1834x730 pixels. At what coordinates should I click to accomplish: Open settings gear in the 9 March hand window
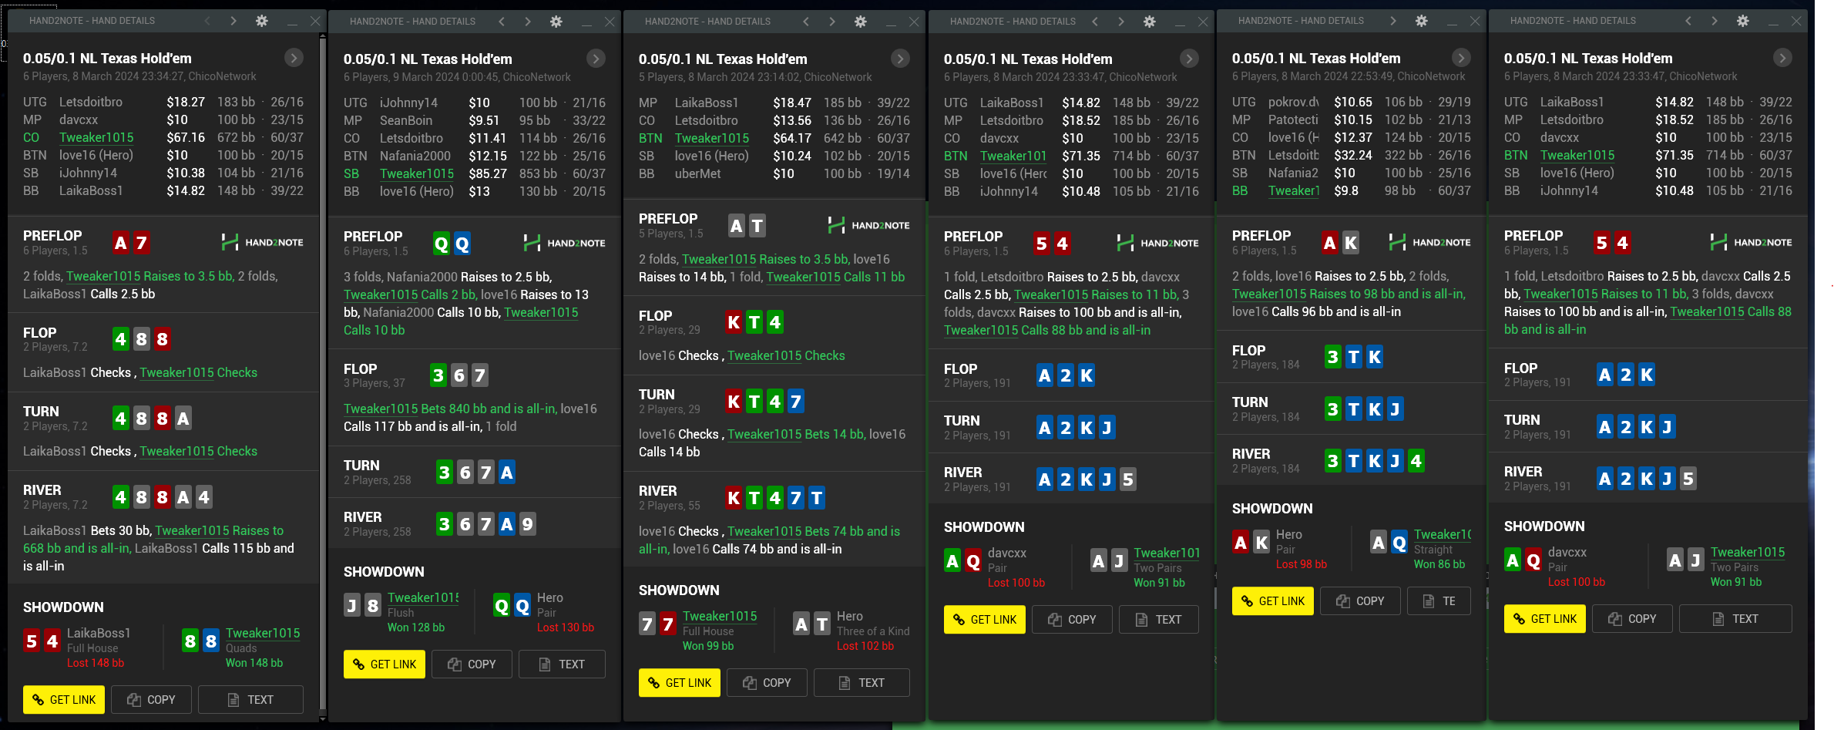pos(556,22)
